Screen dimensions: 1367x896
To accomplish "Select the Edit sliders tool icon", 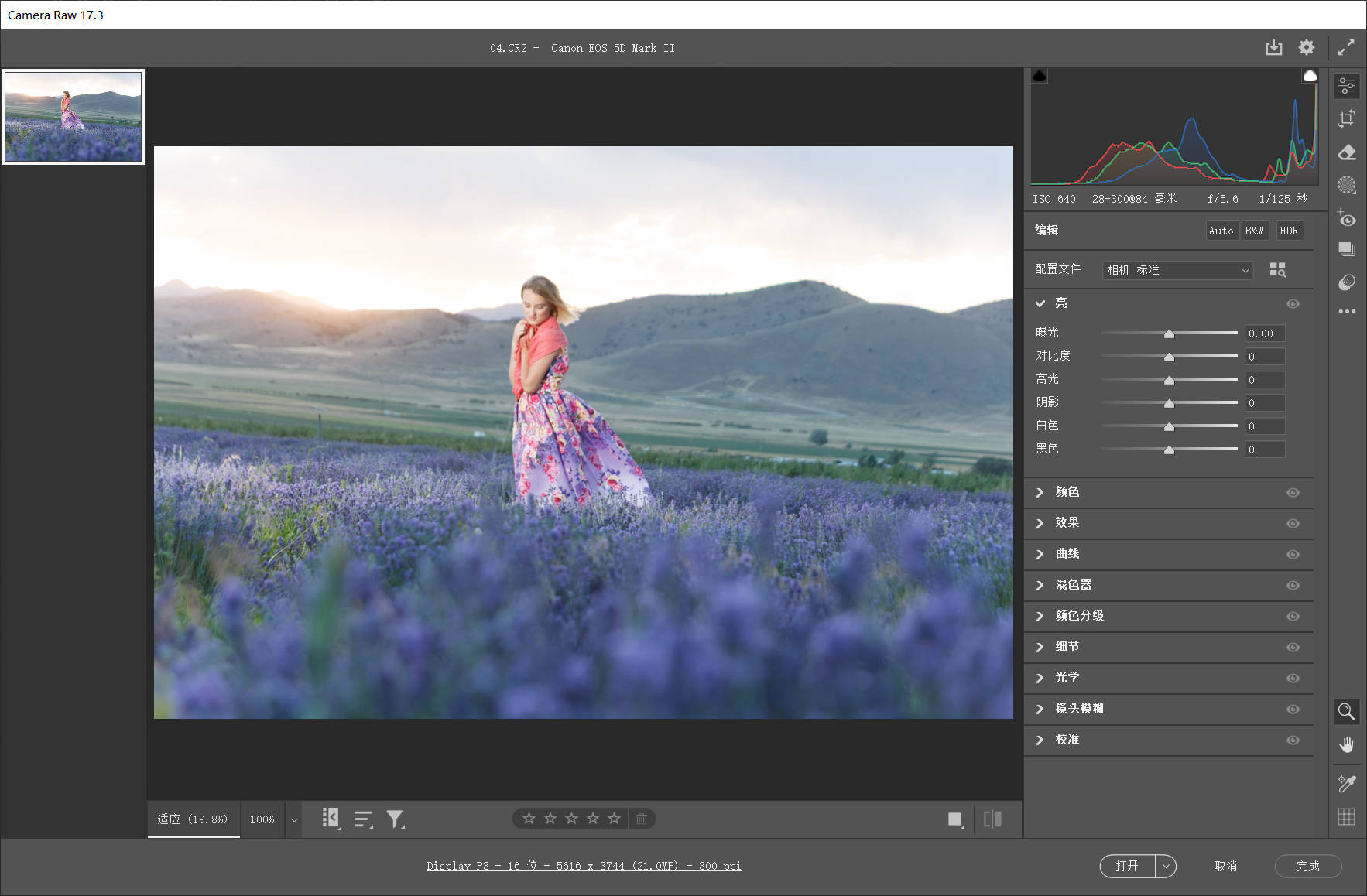I will (x=1347, y=86).
